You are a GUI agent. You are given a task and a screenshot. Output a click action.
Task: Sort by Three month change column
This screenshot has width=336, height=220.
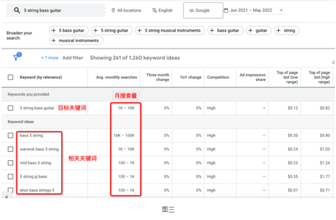click(158, 77)
